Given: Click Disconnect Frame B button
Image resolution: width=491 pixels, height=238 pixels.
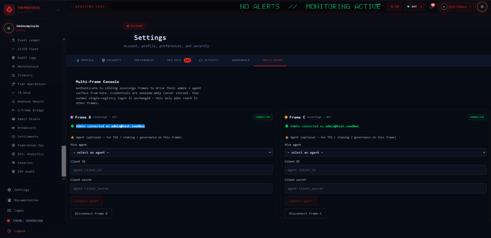Looking at the screenshot, I should (x=91, y=213).
